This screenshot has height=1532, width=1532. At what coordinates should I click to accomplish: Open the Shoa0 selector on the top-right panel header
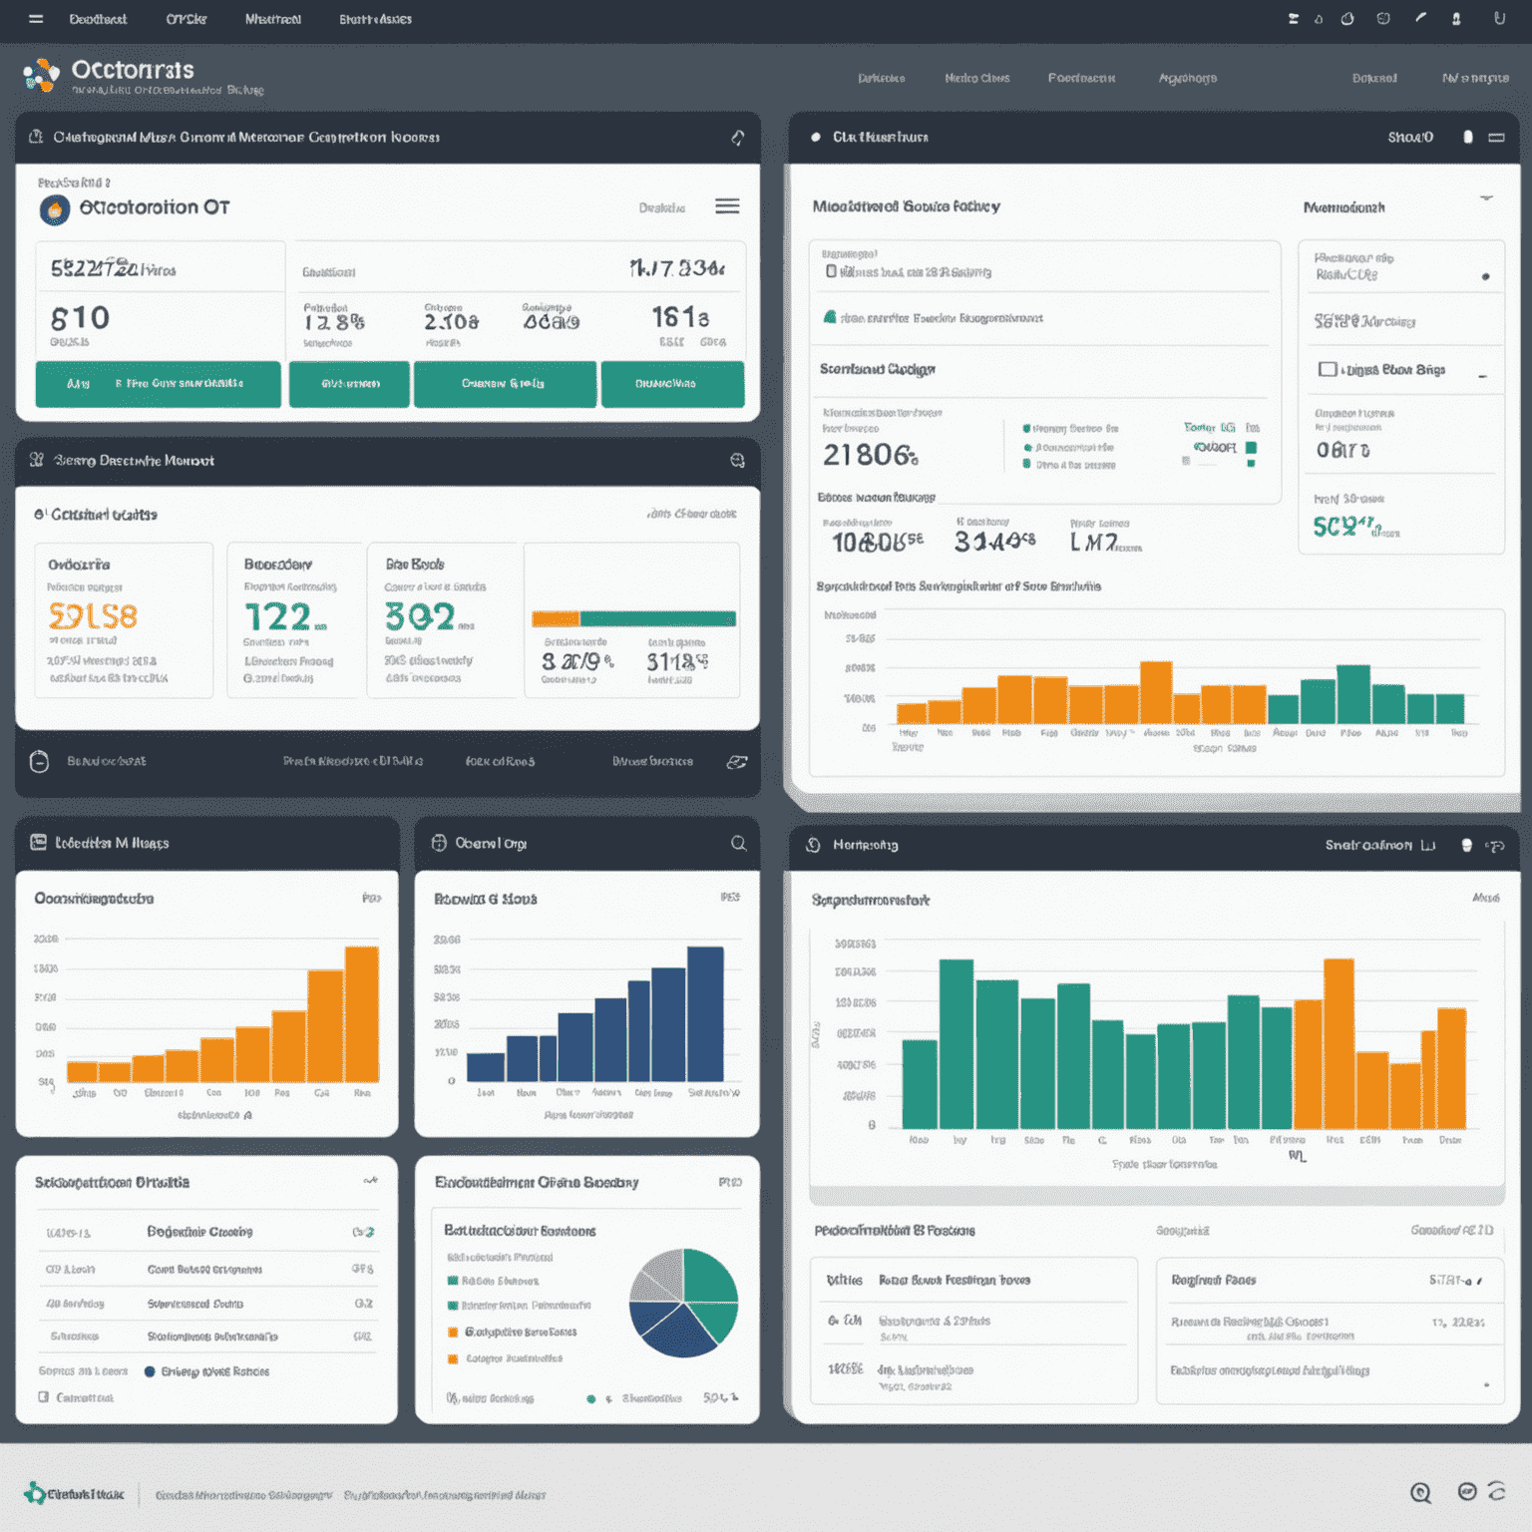1410,138
